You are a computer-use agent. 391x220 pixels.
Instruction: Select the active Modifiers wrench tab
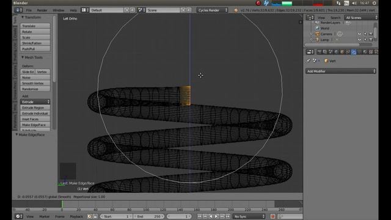click(x=354, y=52)
